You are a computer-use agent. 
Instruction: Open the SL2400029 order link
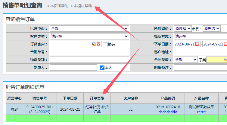(40, 112)
